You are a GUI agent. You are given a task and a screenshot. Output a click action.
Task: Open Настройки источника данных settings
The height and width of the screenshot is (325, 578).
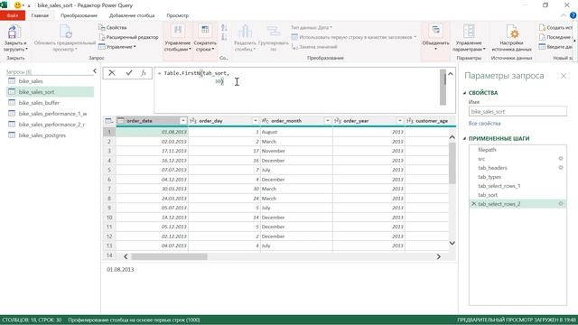click(511, 38)
